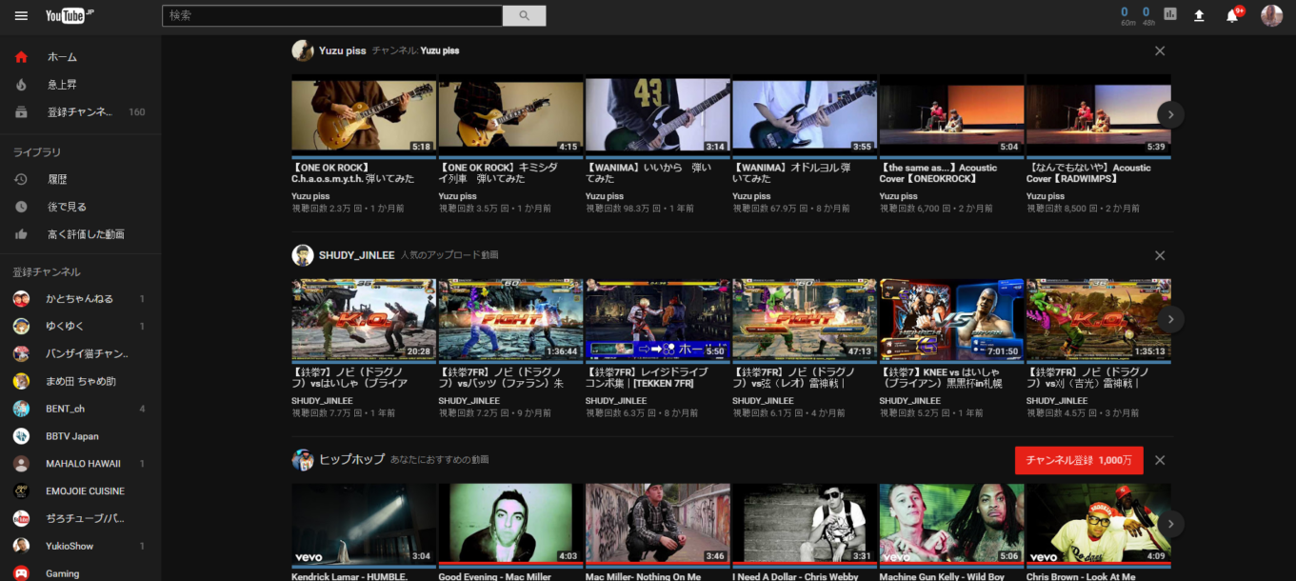The width and height of the screenshot is (1296, 581).
Task: Open title 【the same as...】Acoustic Cover
Action: (939, 173)
